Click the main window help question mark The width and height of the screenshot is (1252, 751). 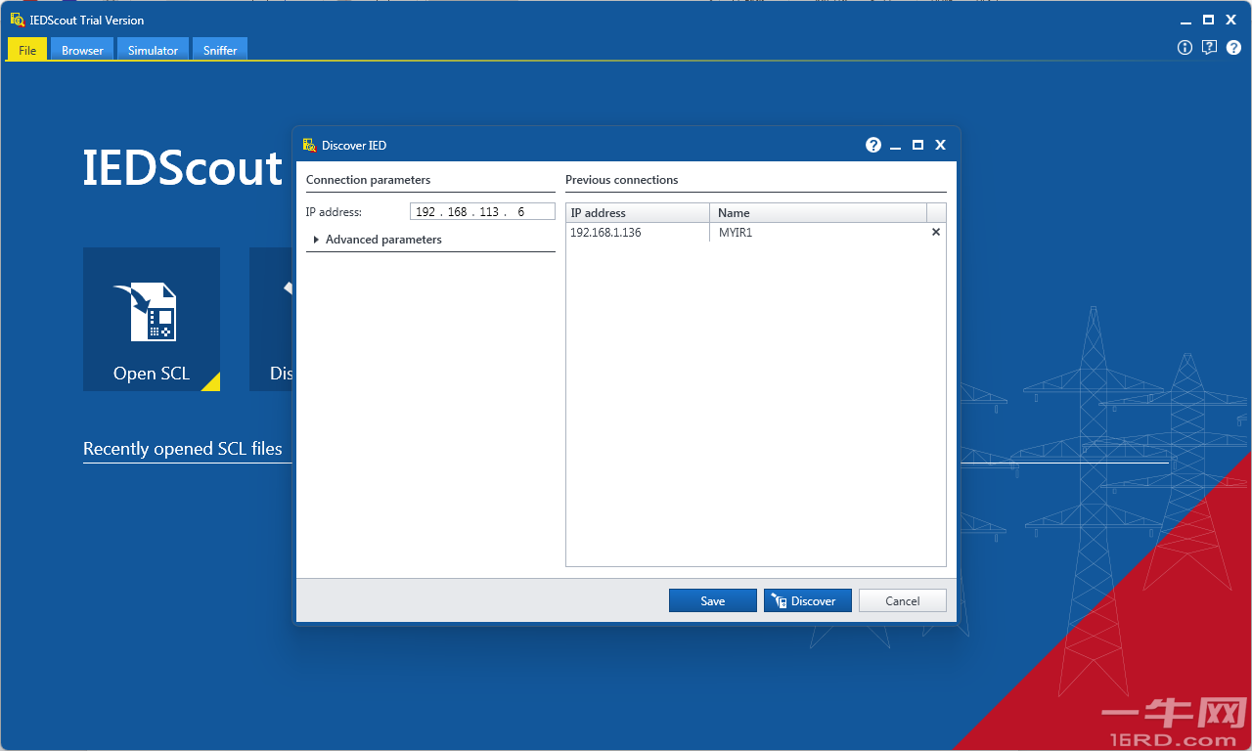[x=1233, y=47]
